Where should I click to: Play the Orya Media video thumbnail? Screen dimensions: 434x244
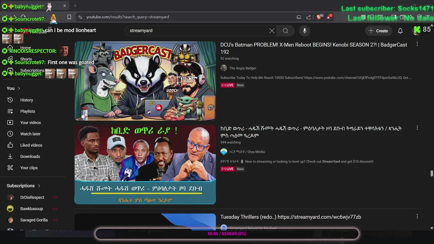tap(145, 165)
